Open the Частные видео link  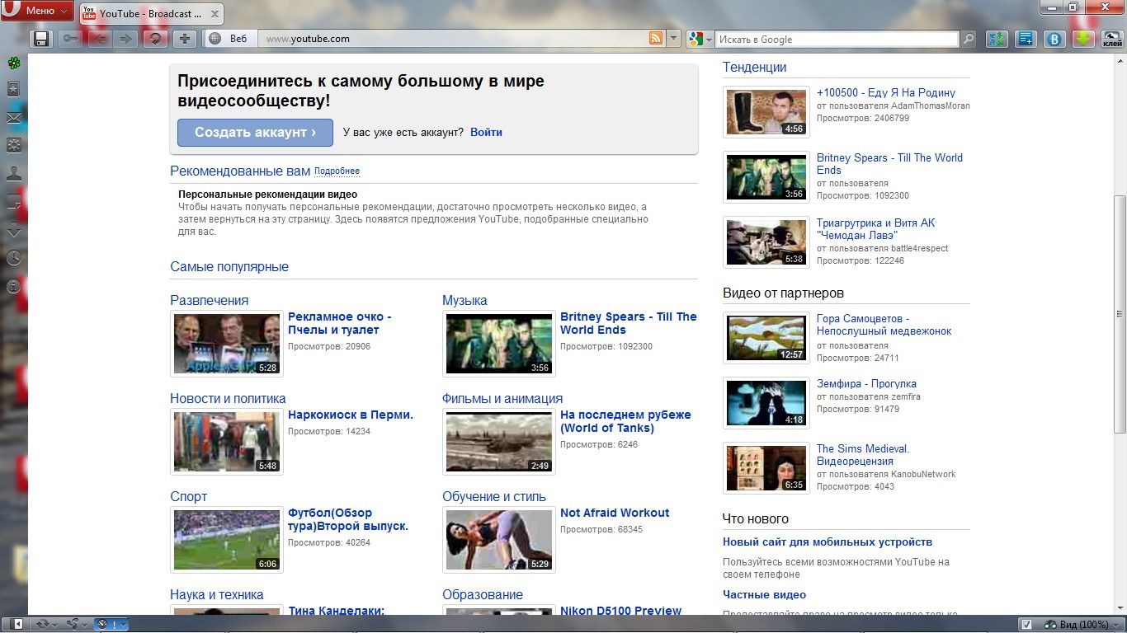pyautogui.click(x=764, y=595)
